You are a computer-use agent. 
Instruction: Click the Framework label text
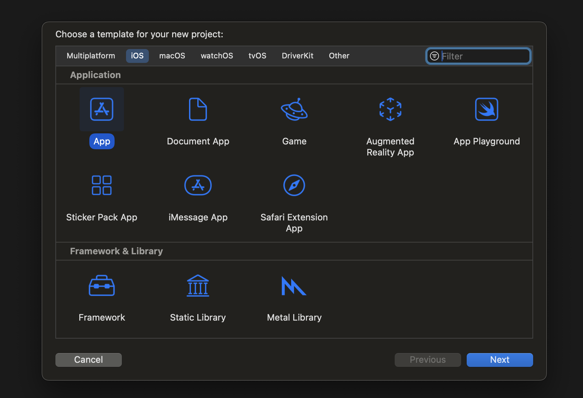click(x=102, y=318)
